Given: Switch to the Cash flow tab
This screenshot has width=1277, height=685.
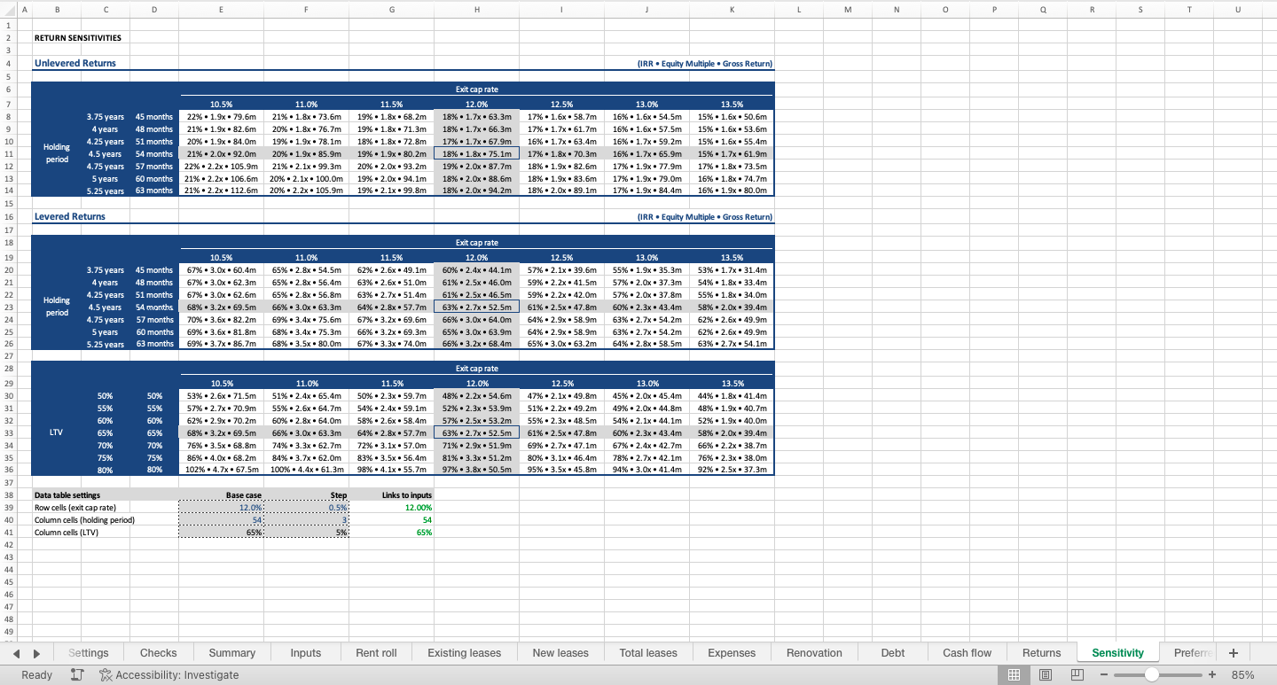Looking at the screenshot, I should pyautogui.click(x=967, y=653).
